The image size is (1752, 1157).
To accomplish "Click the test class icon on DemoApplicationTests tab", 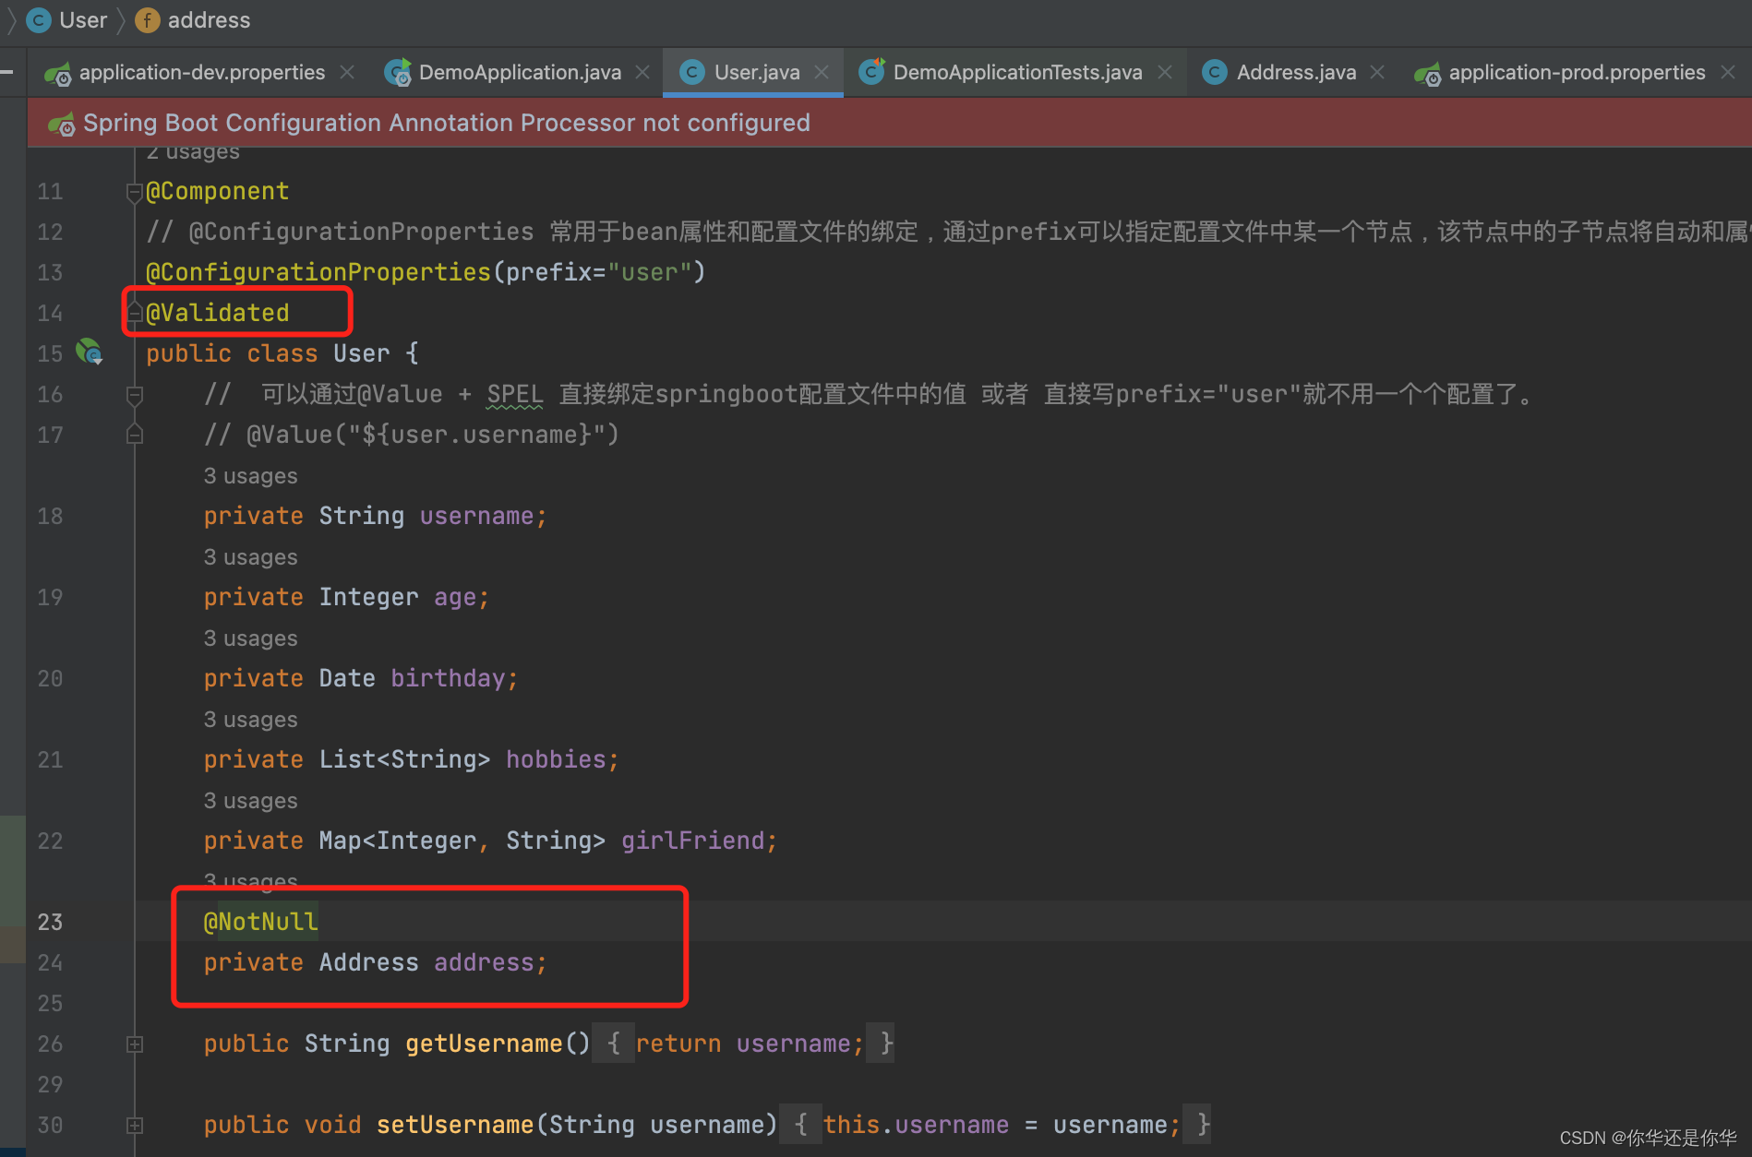I will (x=871, y=71).
